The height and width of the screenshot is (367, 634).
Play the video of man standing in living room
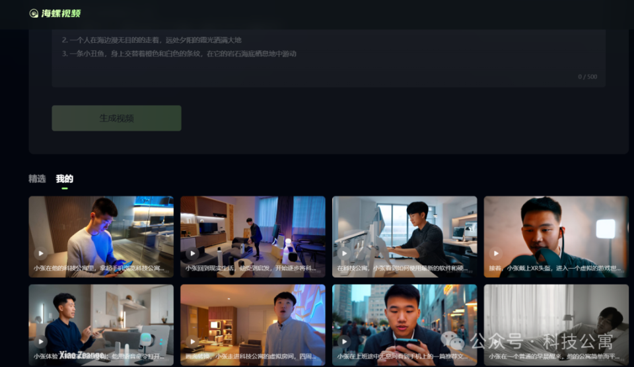[192, 253]
